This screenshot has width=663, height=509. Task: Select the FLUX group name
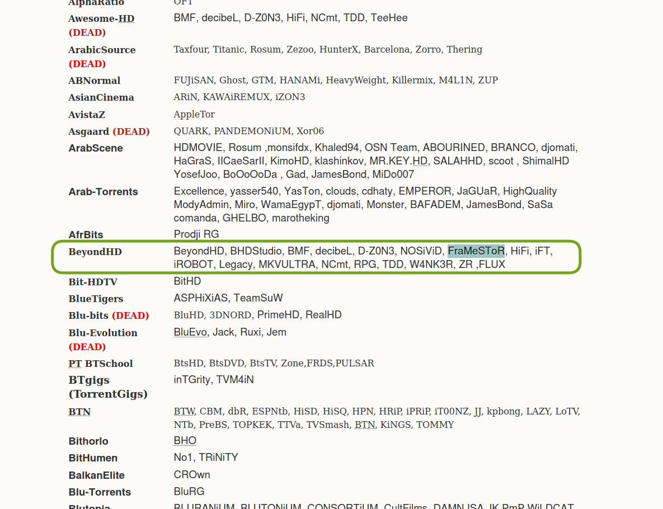492,265
